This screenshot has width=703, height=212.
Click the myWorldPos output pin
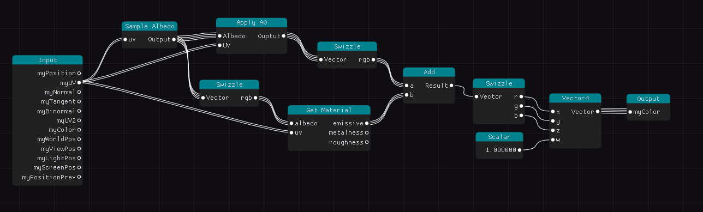click(79, 139)
